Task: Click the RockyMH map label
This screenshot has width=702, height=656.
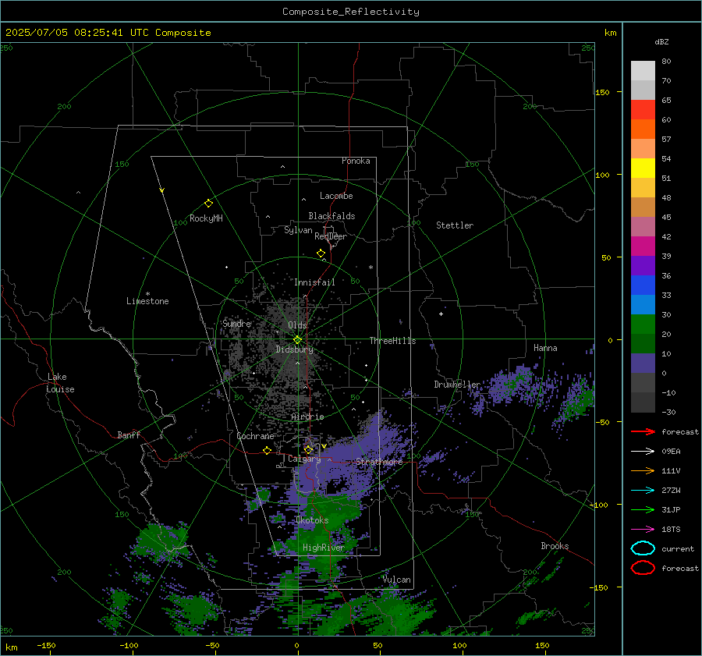Action: [206, 218]
